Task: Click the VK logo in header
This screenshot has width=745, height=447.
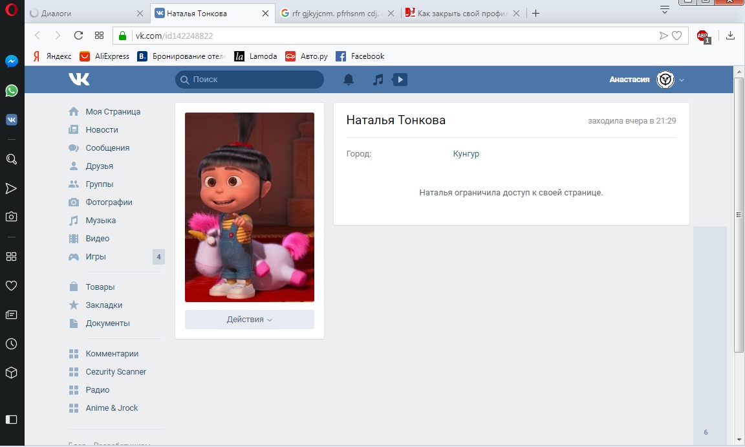Action: coord(79,79)
